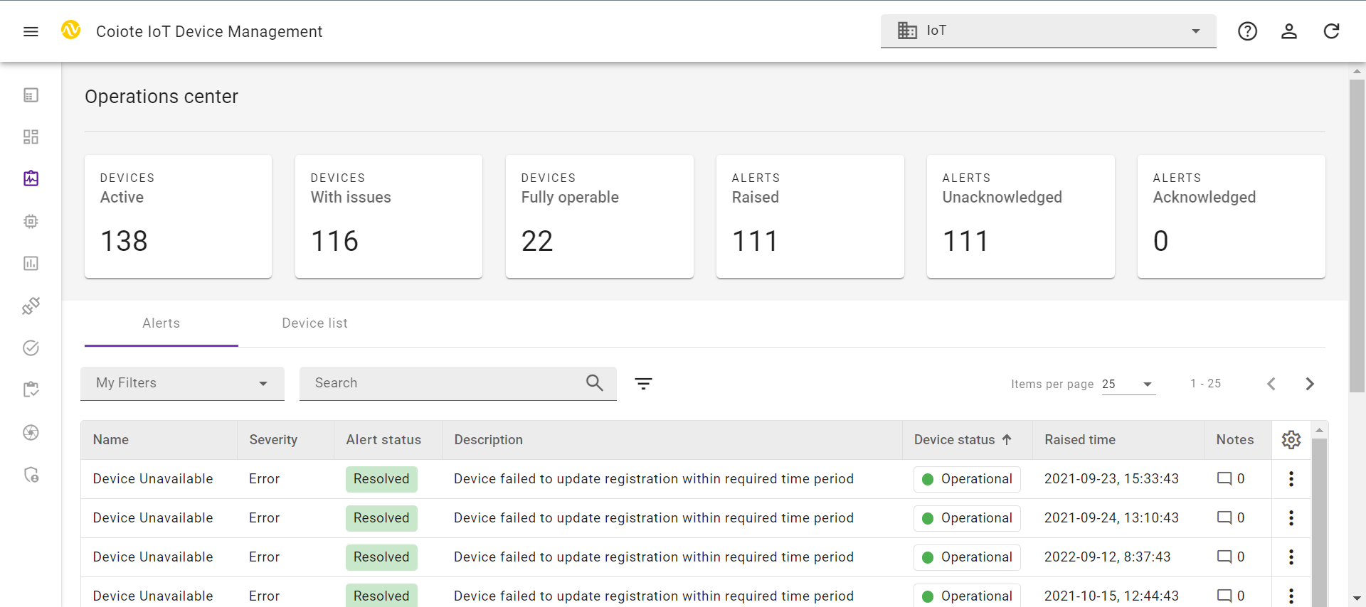Open the IoT domain dropdown
1366x607 pixels.
click(1048, 31)
